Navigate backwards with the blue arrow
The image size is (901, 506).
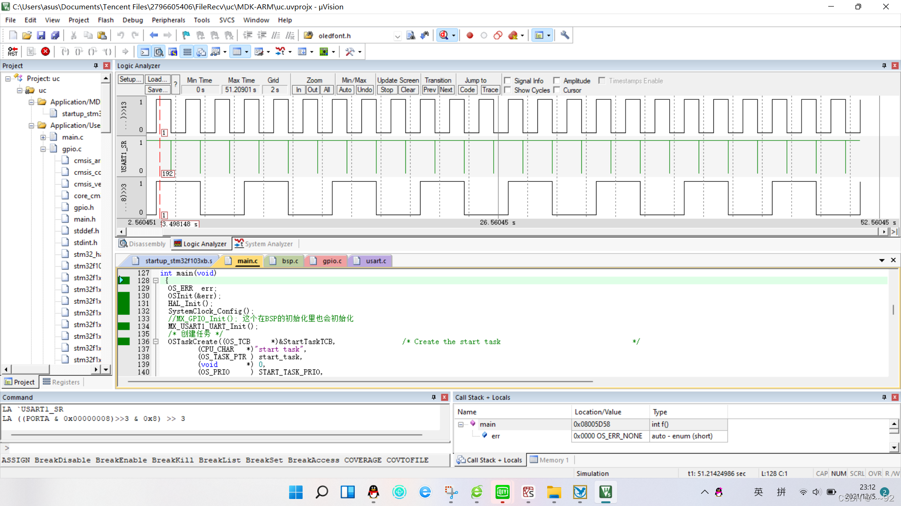[153, 35]
